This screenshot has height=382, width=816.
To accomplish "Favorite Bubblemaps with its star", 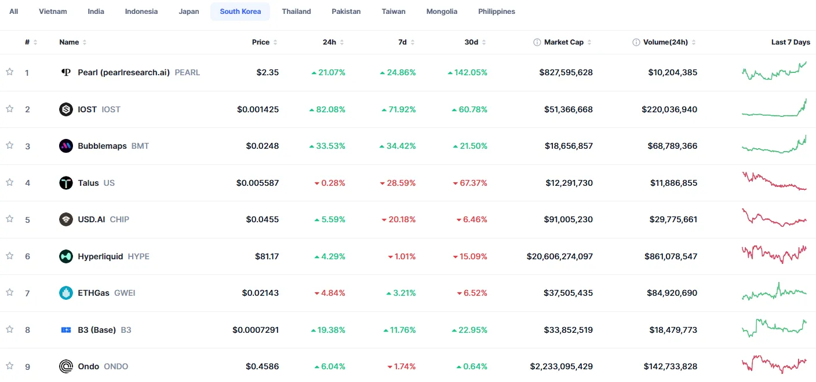I will [9, 146].
